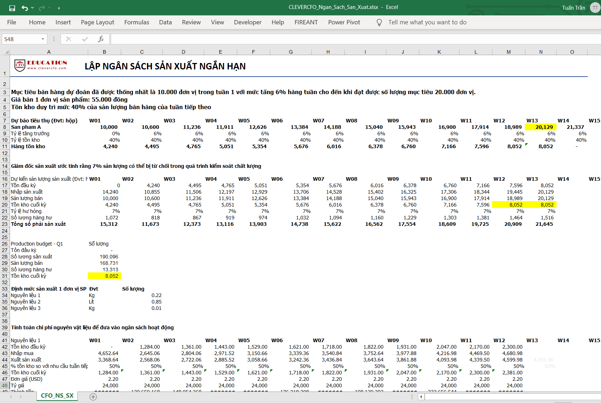Screen dimensions: 601x403
Task: Select the 'Nguyên liệu 2' cell in row 35
Action: pos(49,302)
